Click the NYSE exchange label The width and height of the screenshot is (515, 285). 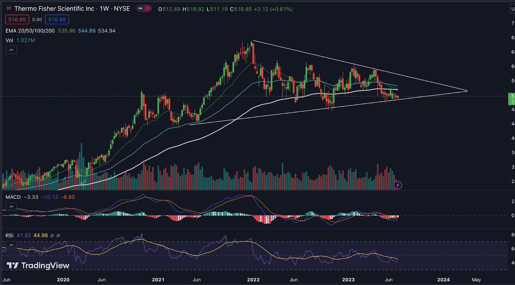(x=122, y=9)
